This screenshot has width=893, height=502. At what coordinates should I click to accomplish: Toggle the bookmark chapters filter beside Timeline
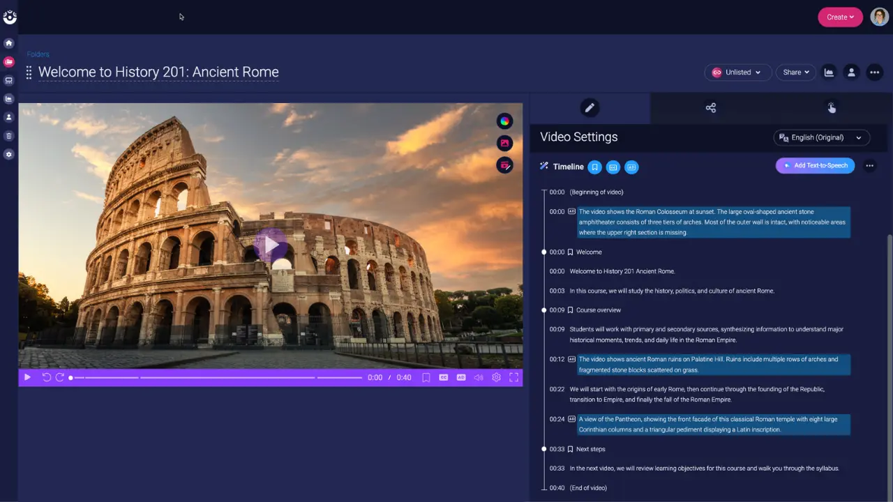click(594, 167)
